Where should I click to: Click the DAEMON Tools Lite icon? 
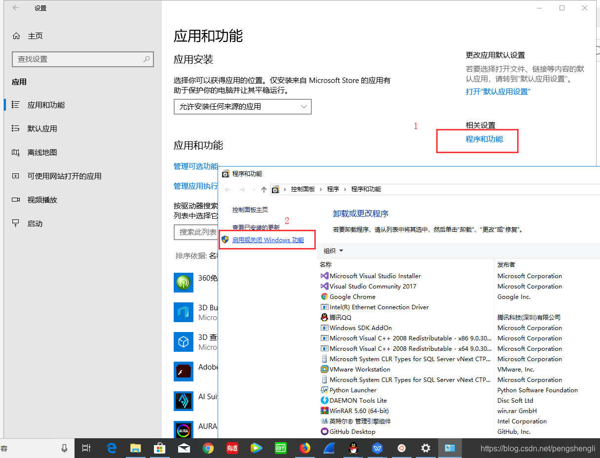tap(325, 400)
